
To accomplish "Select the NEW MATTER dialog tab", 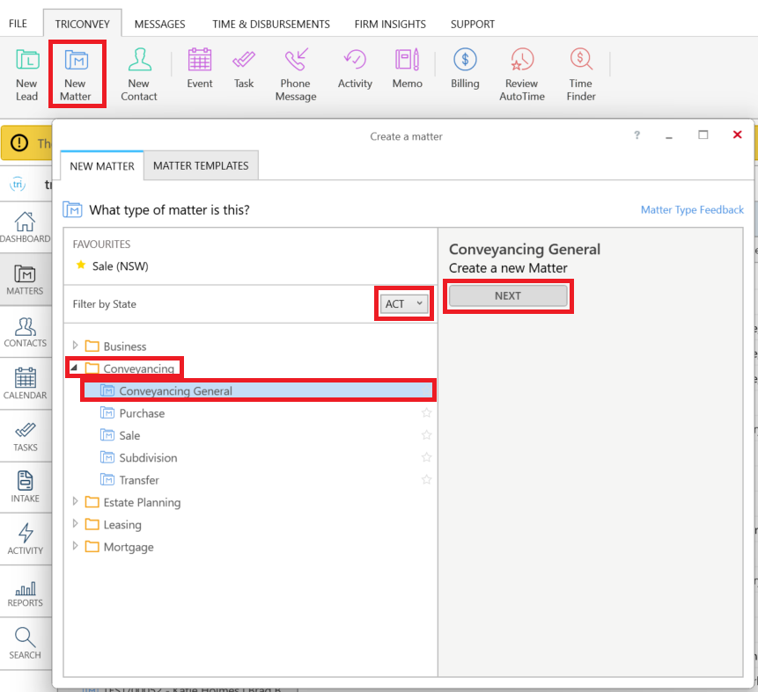I will (x=102, y=165).
